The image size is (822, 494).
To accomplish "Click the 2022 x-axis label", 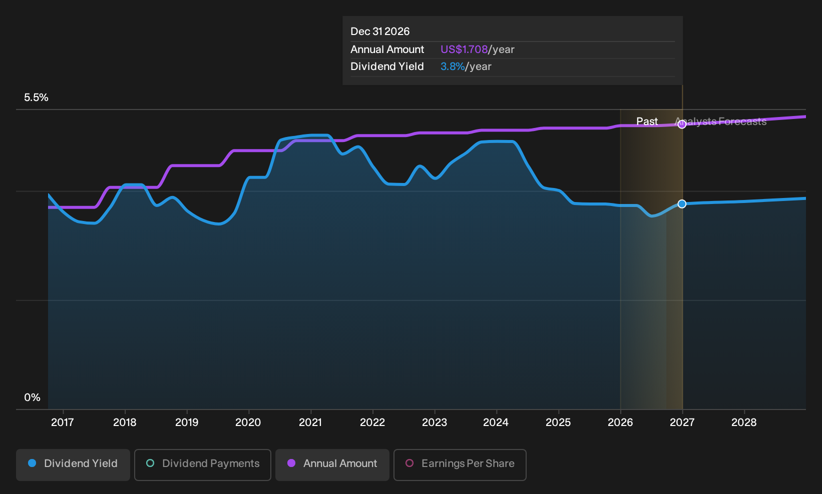I will pos(372,422).
